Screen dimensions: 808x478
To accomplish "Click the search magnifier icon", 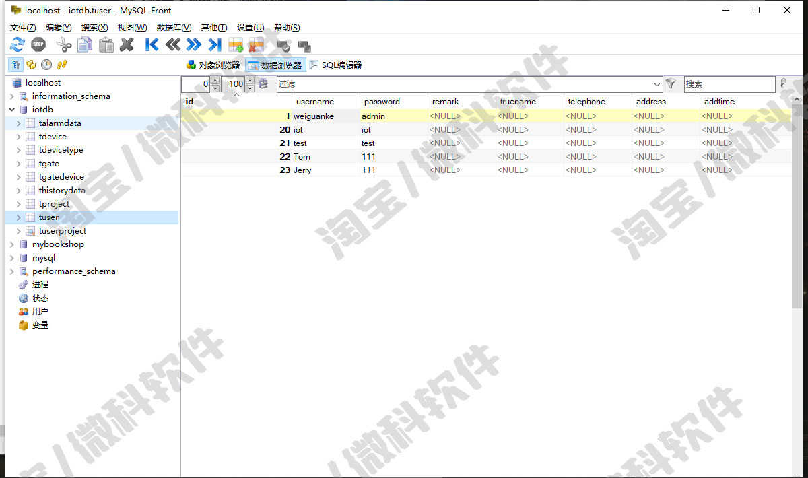I will tap(783, 83).
